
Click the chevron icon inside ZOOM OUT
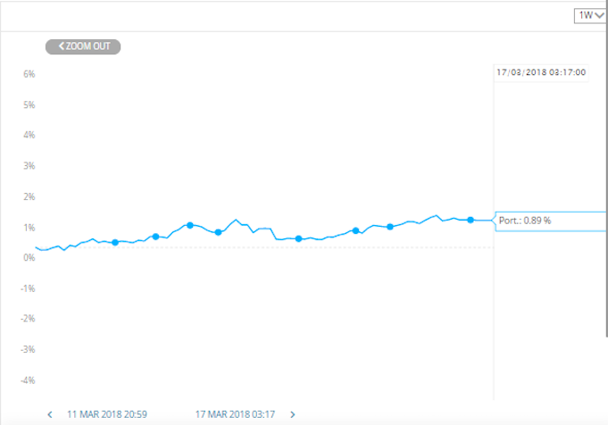[62, 46]
